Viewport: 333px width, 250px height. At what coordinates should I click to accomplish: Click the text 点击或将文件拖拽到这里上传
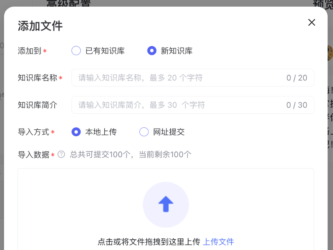(x=149, y=242)
